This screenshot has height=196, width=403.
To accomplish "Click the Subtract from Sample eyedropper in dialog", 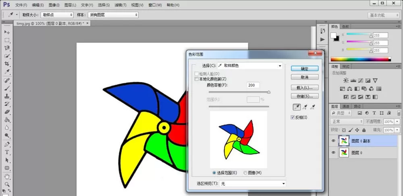I will [x=313, y=107].
